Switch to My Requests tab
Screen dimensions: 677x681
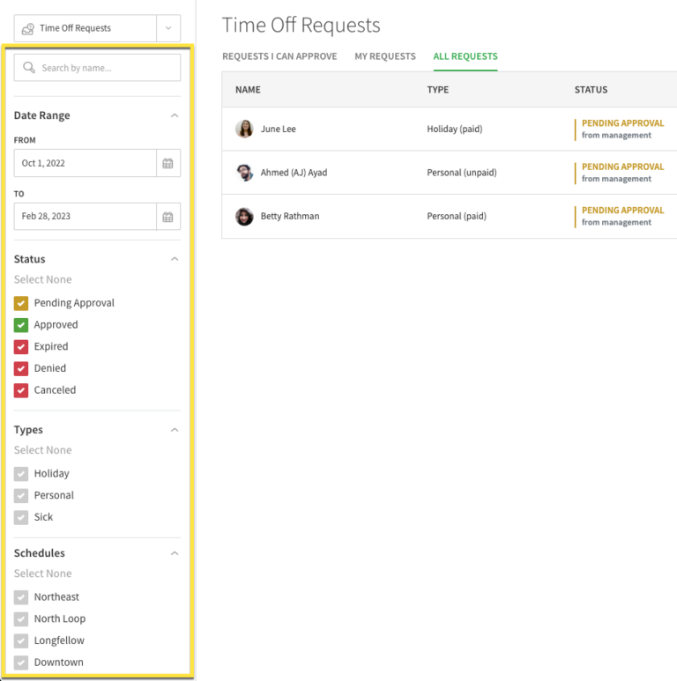point(385,56)
